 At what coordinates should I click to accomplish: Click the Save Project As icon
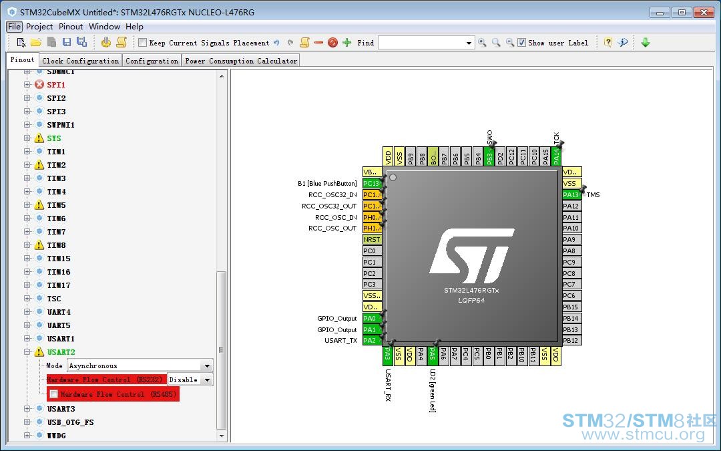click(82, 42)
